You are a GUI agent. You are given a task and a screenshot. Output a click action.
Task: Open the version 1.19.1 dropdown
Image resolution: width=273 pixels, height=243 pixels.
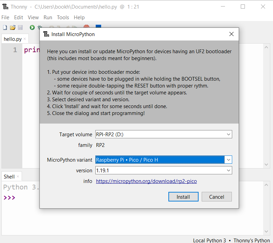click(164, 170)
